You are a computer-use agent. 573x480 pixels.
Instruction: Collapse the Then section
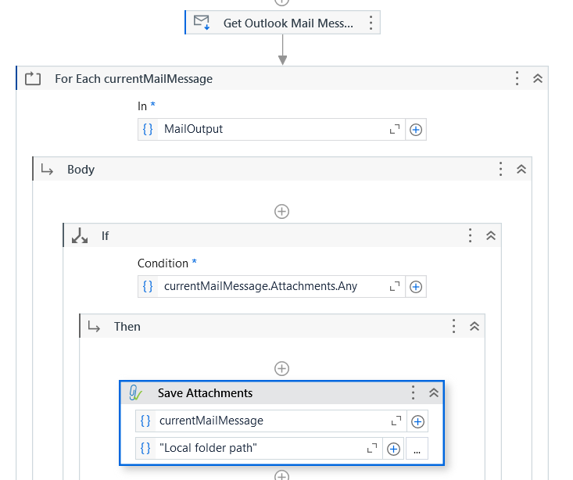[x=475, y=327]
